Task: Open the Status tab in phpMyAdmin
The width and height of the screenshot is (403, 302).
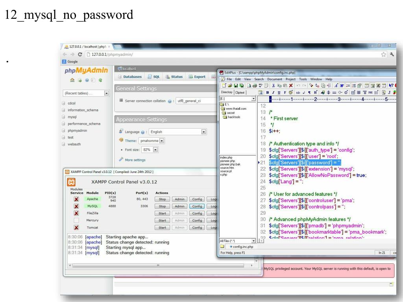Action: [174, 77]
